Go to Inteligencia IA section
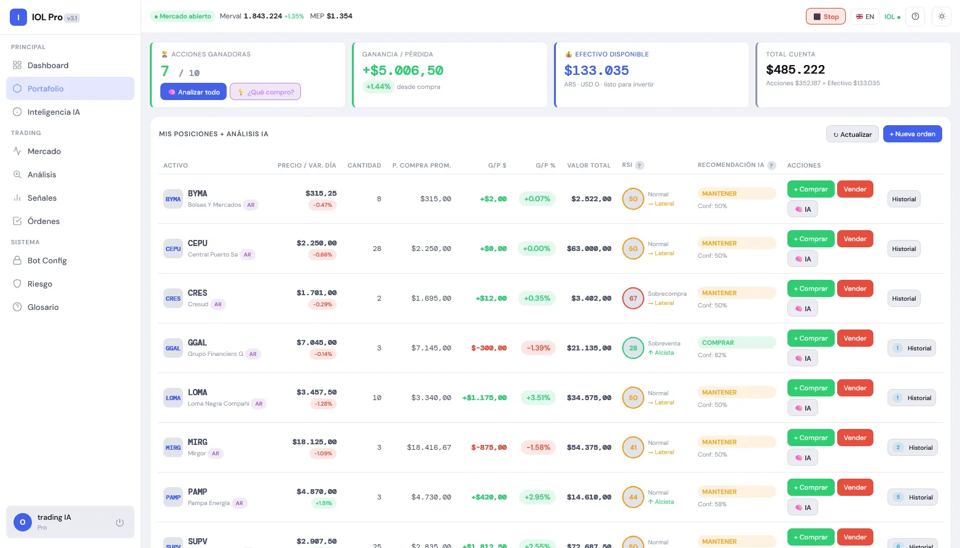Screen dimensions: 960x548 point(53,112)
